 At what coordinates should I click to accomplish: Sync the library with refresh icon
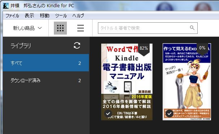point(77,45)
